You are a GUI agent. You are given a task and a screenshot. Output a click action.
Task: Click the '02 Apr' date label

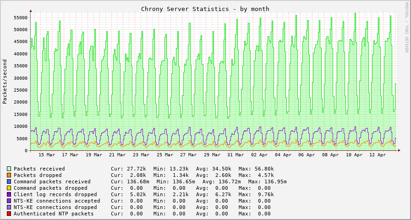click(x=259, y=155)
